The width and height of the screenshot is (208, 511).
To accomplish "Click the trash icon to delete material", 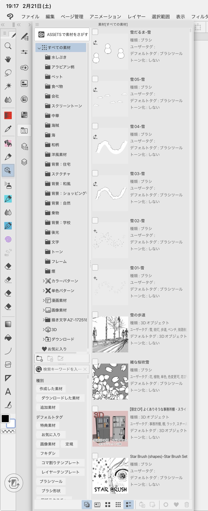I will click(x=187, y=504).
